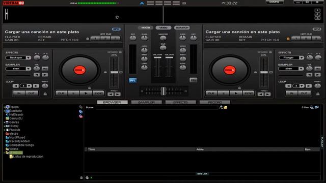Toggle left deck PFL headphone button
The height and width of the screenshot is (183, 326).
(132, 80)
